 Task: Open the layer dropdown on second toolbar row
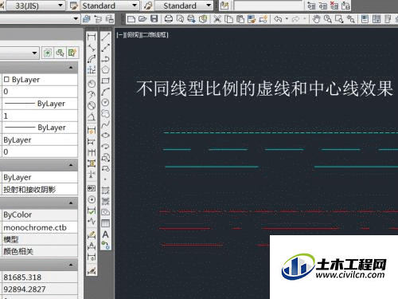point(76,18)
